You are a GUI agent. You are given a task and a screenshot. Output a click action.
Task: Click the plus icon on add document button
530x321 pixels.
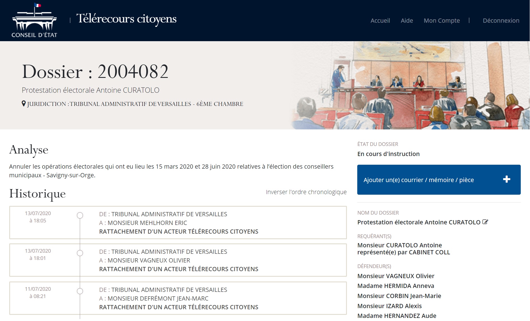pyautogui.click(x=506, y=179)
